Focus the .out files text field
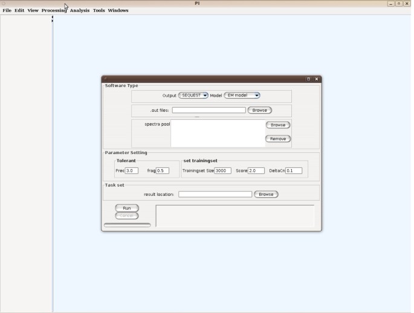414x313 pixels. (x=209, y=111)
